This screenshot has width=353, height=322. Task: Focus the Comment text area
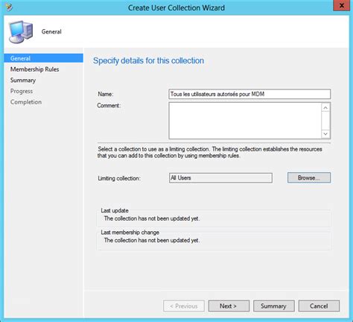tap(245, 121)
